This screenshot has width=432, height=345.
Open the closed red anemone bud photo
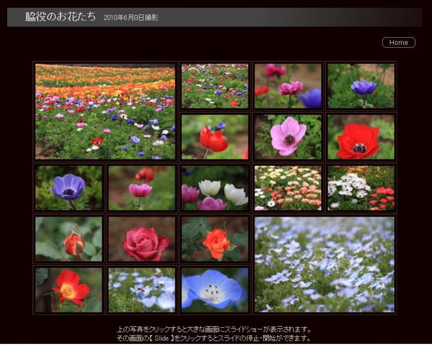[215, 137]
